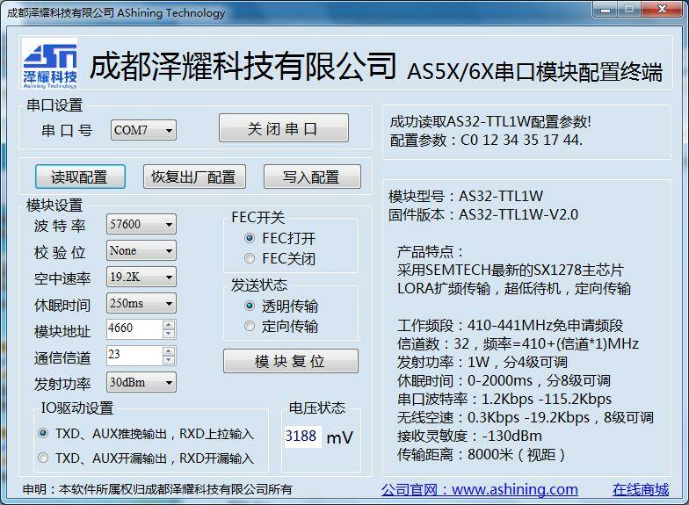This screenshot has width=689, height=505.
Task: Open the 校验位 None dropdown
Action: tap(141, 251)
